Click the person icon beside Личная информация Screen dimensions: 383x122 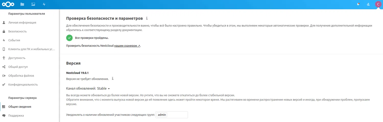tap(4, 23)
